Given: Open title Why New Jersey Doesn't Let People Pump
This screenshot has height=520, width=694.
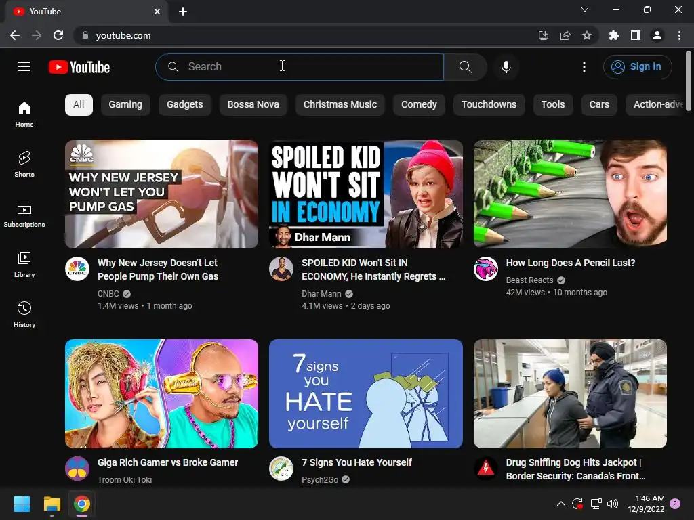Looking at the screenshot, I should point(158,269).
